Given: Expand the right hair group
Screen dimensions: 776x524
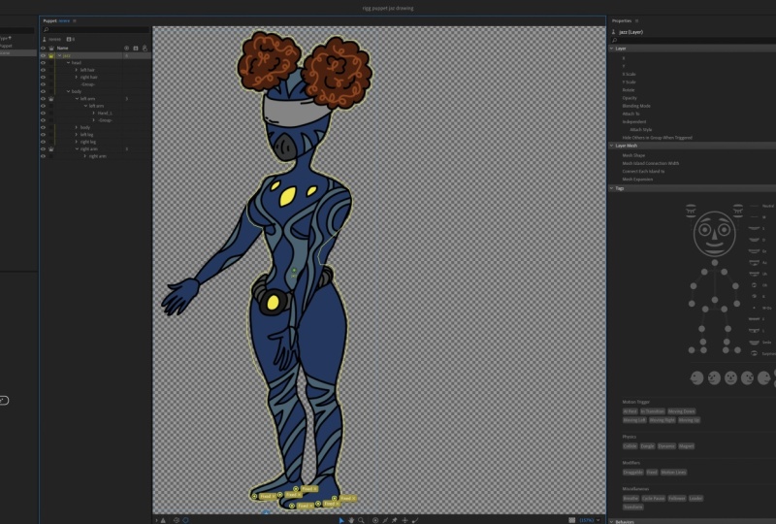Looking at the screenshot, I should (77, 78).
